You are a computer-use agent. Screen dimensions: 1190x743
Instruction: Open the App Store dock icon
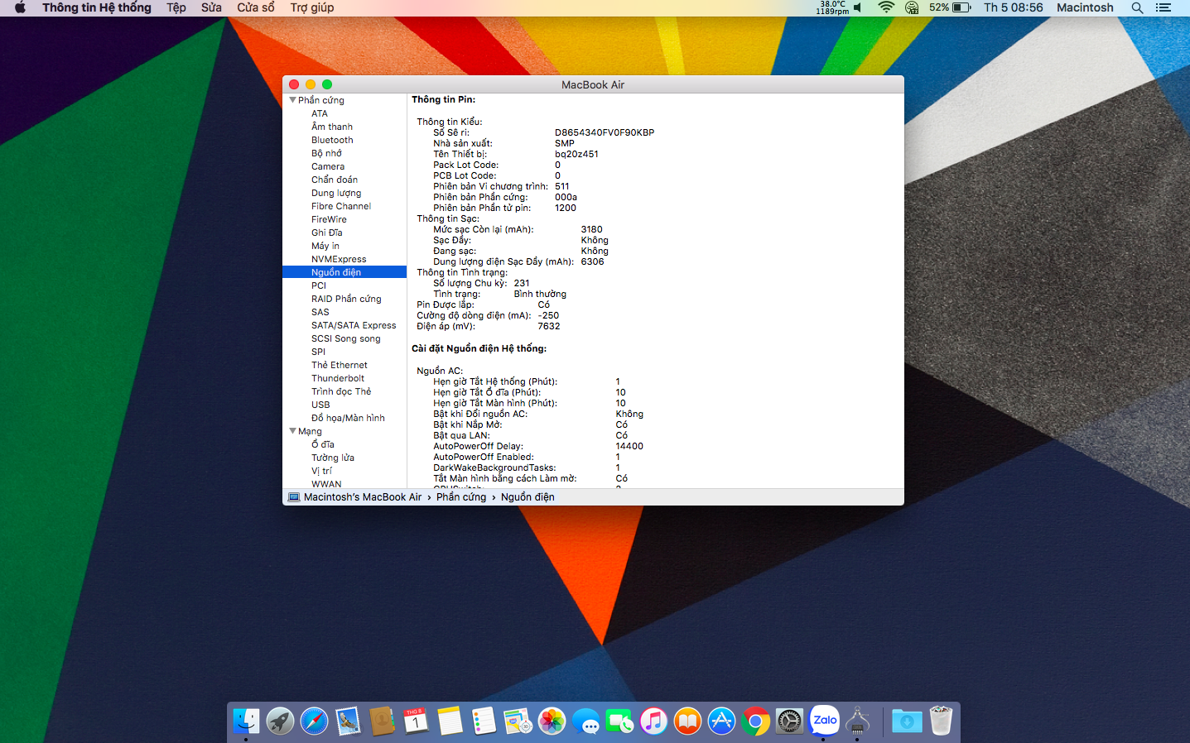click(721, 721)
